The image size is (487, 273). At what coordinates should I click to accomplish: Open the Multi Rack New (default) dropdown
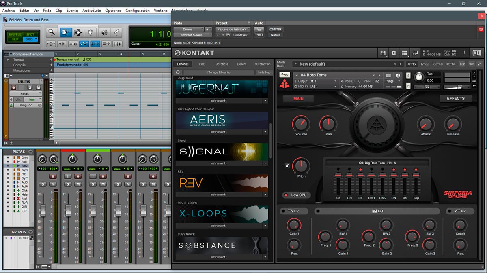(347, 64)
